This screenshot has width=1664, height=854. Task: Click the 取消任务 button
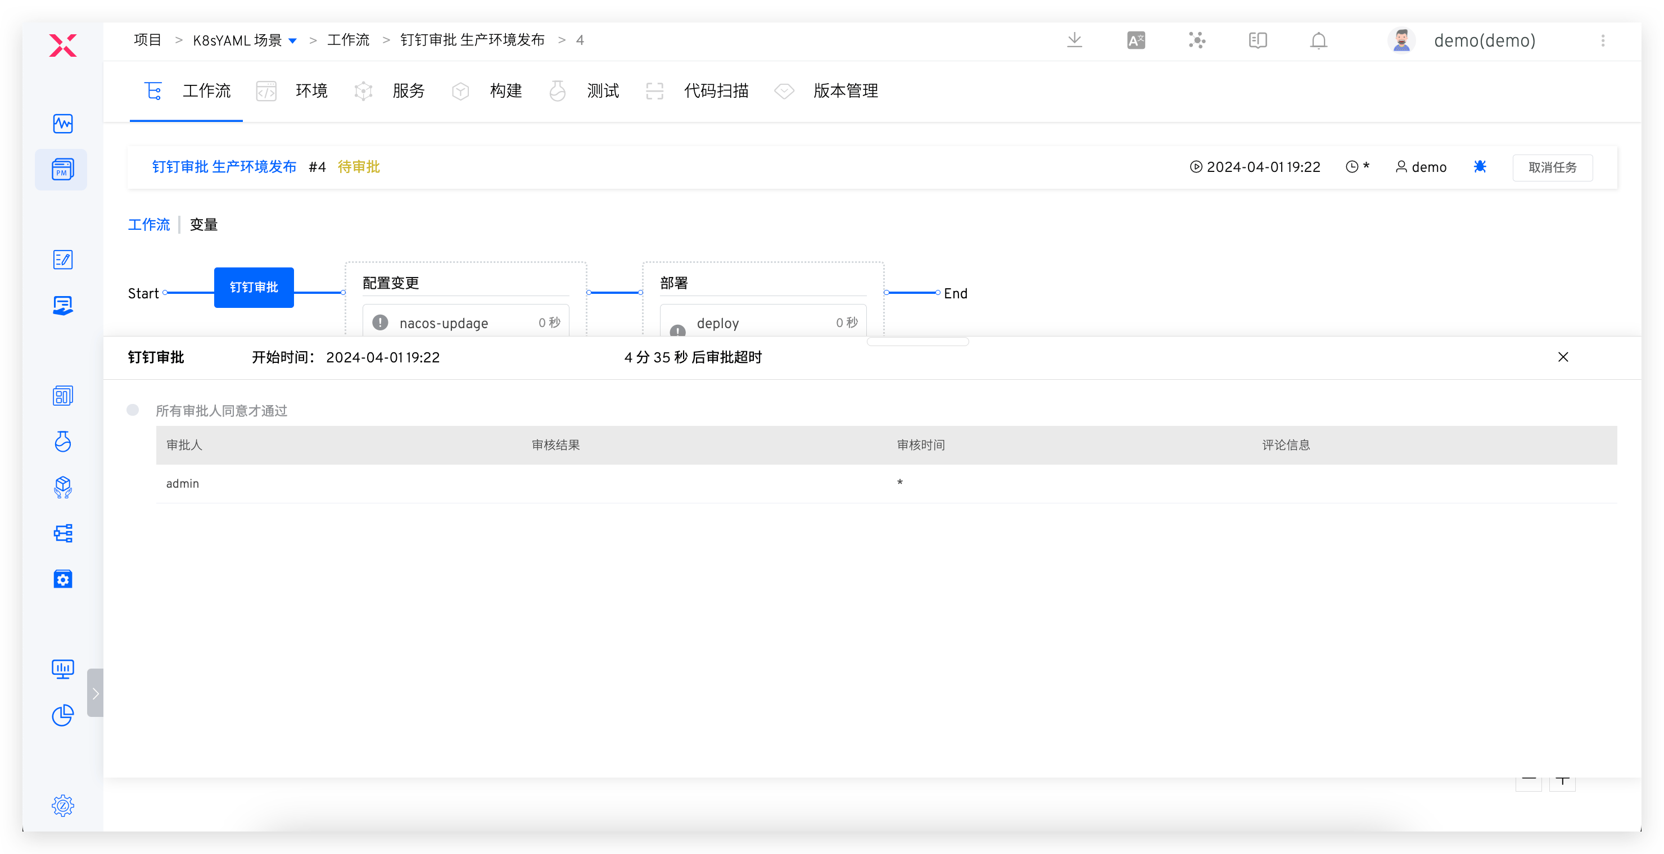(1552, 167)
